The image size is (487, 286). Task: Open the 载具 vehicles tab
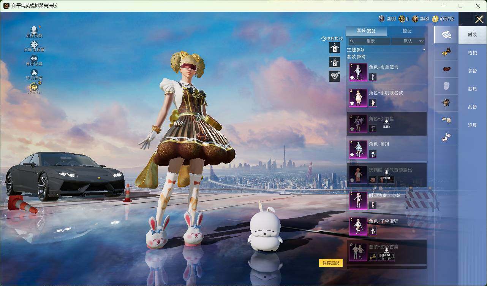point(472,89)
